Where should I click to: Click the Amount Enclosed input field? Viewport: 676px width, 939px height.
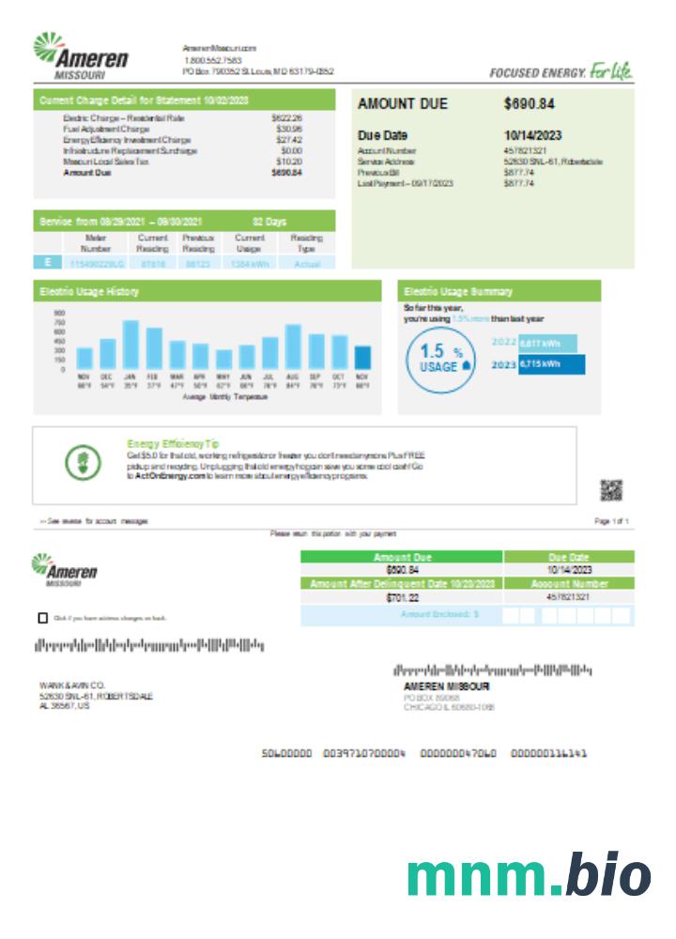click(x=568, y=615)
